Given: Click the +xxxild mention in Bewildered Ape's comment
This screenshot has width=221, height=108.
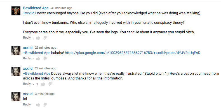Looking at the screenshot, I should coord(29,13).
